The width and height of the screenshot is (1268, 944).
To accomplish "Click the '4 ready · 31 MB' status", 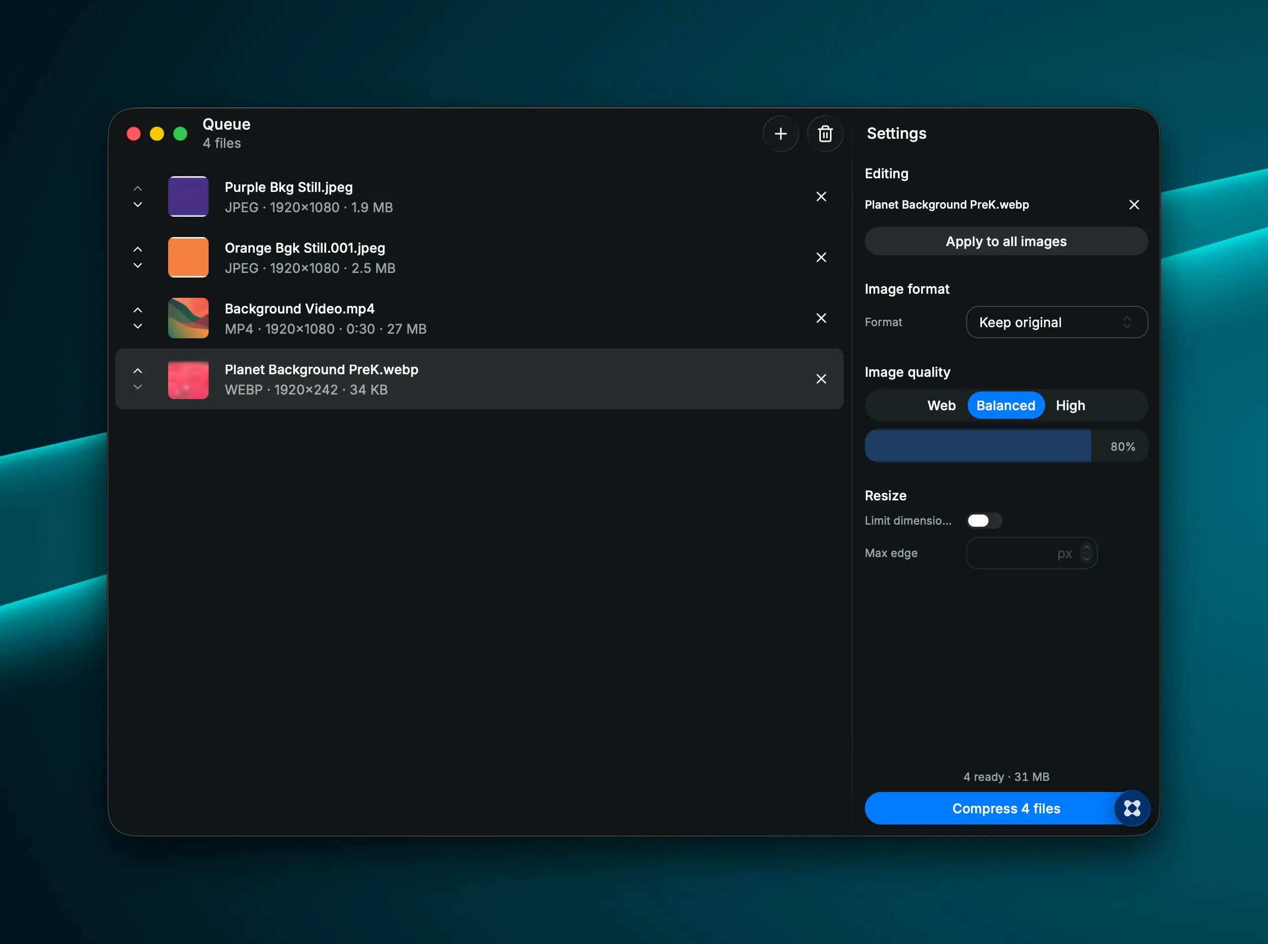I will 1006,776.
